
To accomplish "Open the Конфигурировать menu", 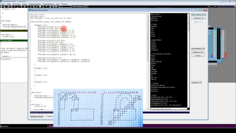I will pos(35,4).
